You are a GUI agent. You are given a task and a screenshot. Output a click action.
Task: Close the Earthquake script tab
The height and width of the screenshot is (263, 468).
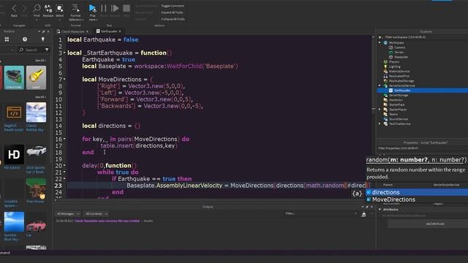coord(120,31)
